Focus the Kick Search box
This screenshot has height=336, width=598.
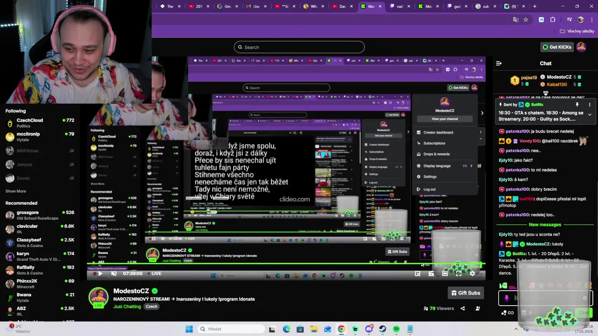pos(299,47)
